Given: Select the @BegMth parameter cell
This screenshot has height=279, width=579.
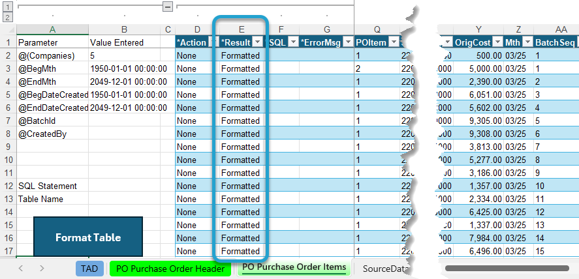Looking at the screenshot, I should coord(52,68).
